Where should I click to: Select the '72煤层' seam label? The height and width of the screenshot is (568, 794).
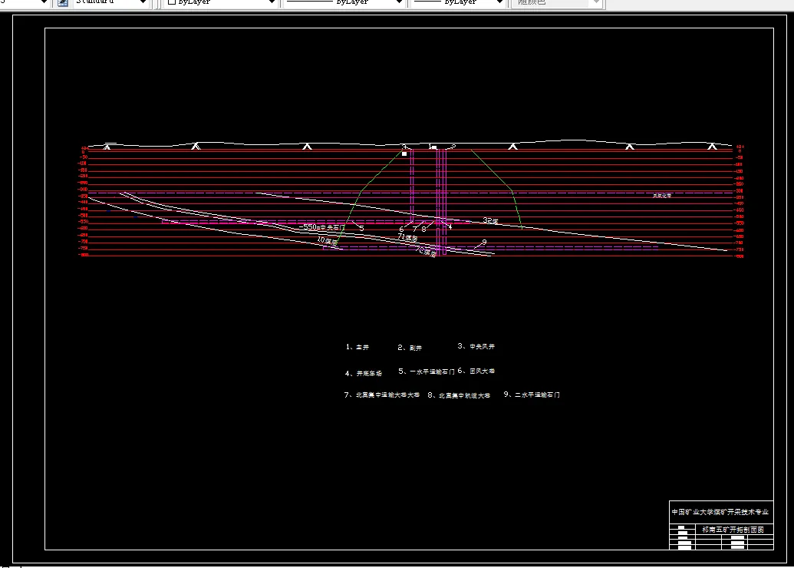click(x=426, y=251)
